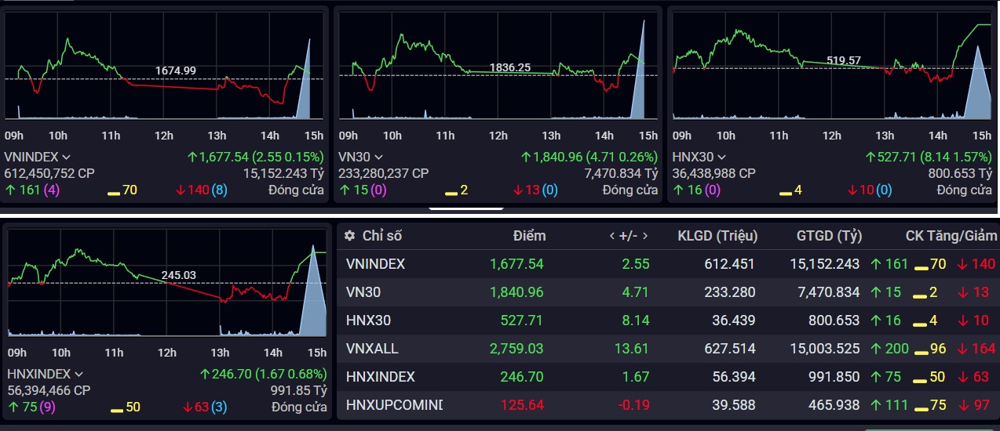The width and height of the screenshot is (1000, 431).
Task: Click the yellow unchanged dash in VNXALL row
Action: click(922, 349)
